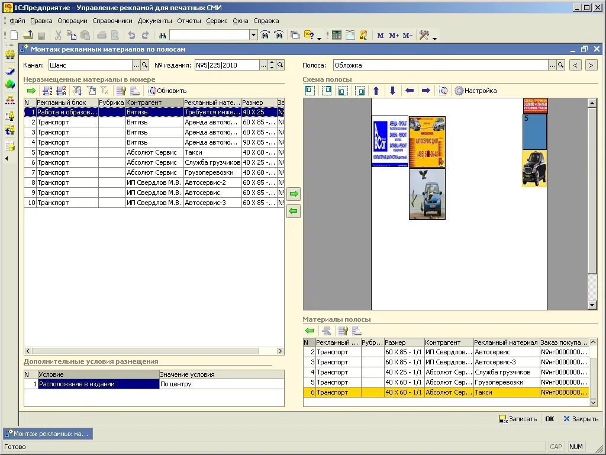Viewport: 606px width, 455px height.
Task: Click the M- memory button
Action: click(x=407, y=36)
